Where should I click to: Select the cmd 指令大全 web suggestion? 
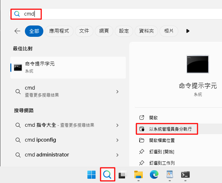pos(68,125)
